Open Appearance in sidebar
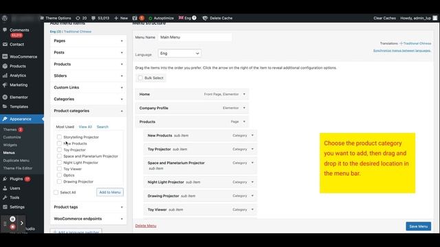This screenshot has height=247, width=440. coord(20,119)
